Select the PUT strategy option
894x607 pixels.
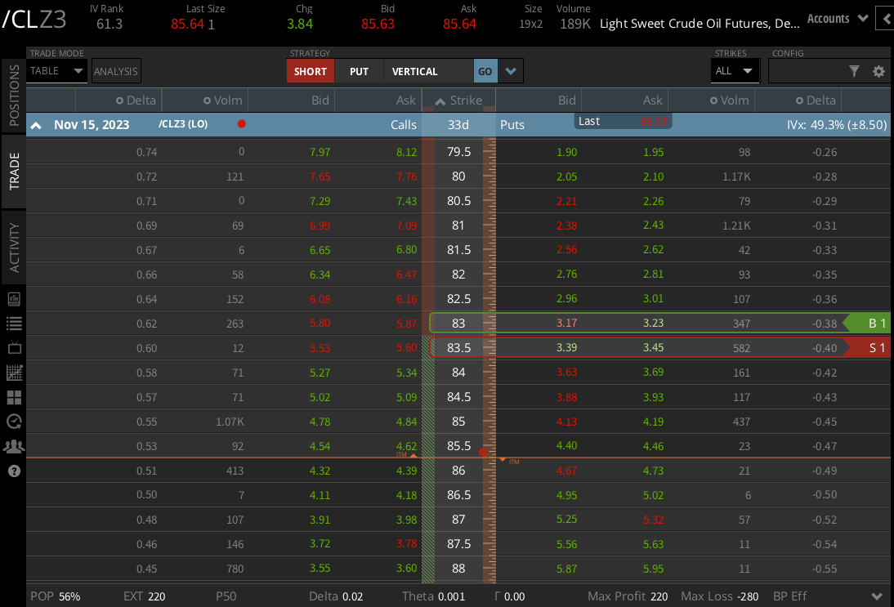point(359,71)
